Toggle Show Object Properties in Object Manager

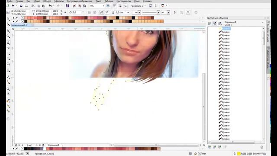point(209,23)
